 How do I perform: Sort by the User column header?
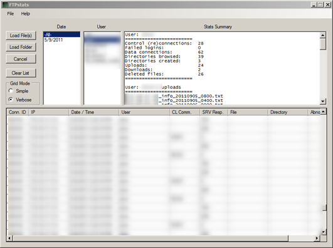[x=144, y=112]
